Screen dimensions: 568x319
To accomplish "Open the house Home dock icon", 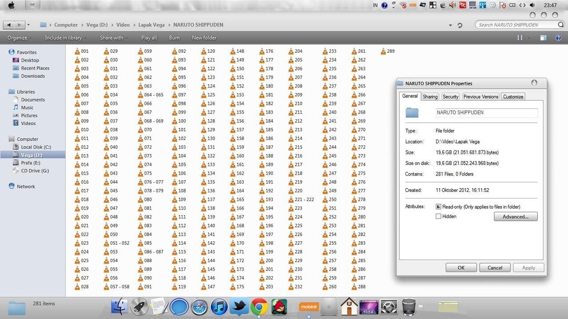I will click(x=349, y=306).
